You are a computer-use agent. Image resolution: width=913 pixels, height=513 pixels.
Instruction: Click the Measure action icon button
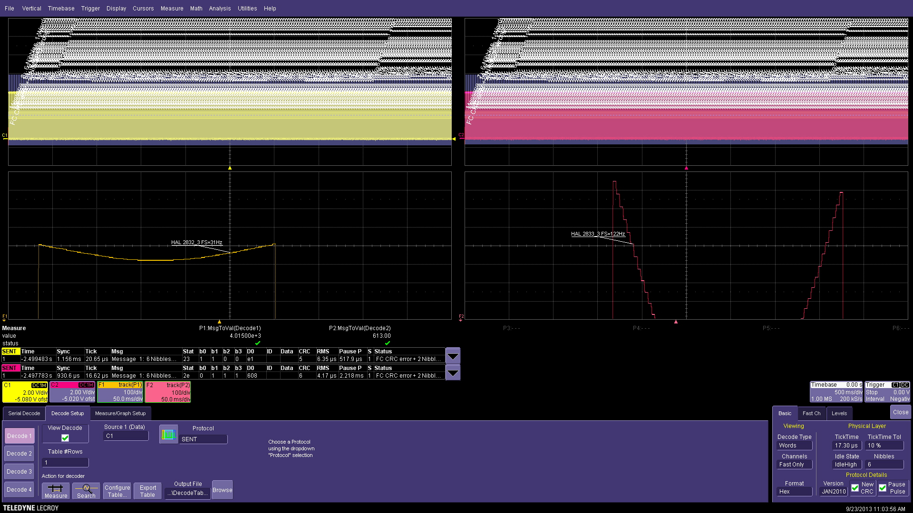click(56, 491)
